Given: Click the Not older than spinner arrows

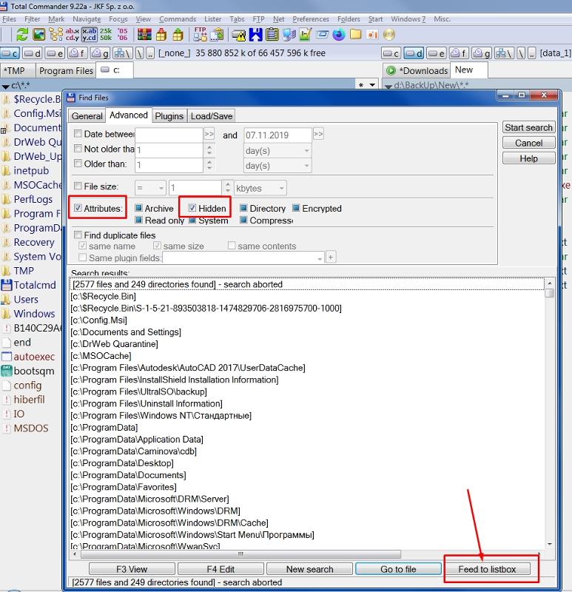Looking at the screenshot, I should pyautogui.click(x=209, y=150).
